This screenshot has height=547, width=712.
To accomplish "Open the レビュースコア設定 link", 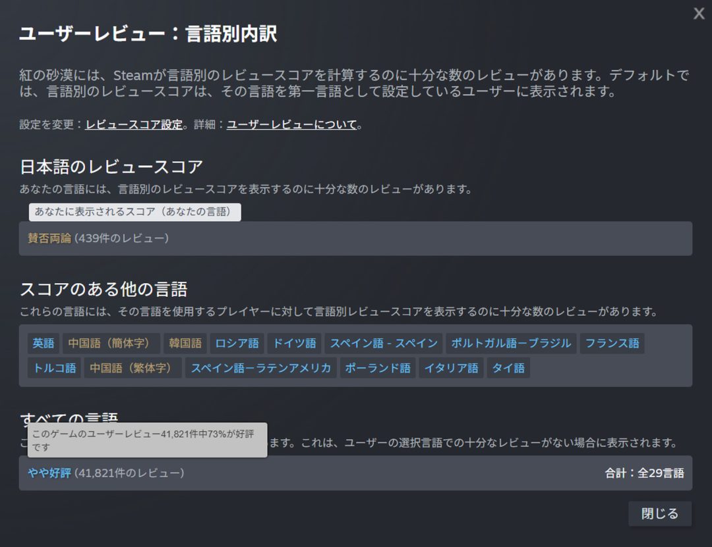I will tap(134, 124).
